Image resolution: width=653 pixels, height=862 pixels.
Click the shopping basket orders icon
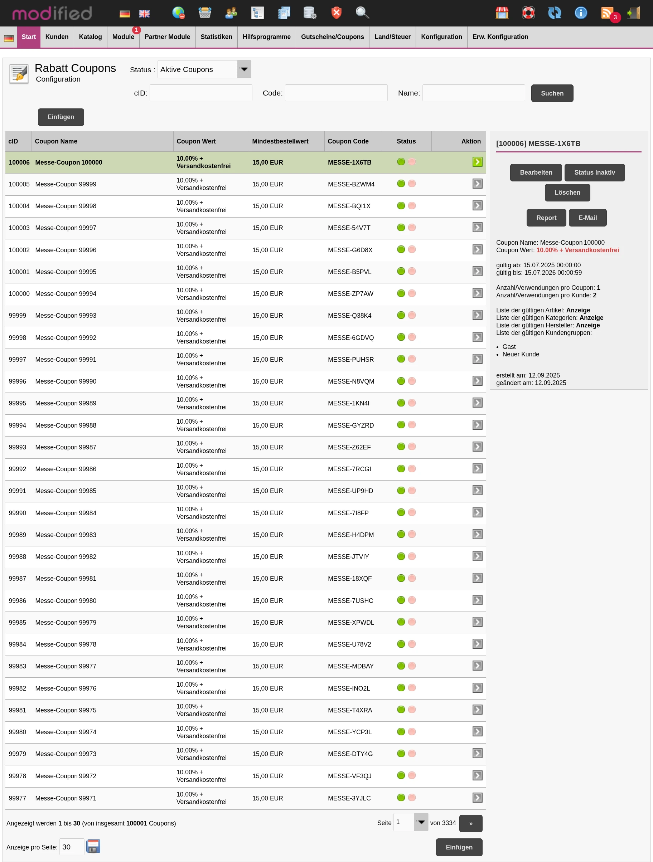pyautogui.click(x=205, y=13)
